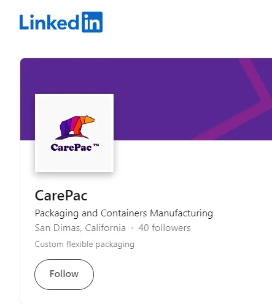Select the CarePac company name heading
The height and width of the screenshot is (304, 272).
61,196
